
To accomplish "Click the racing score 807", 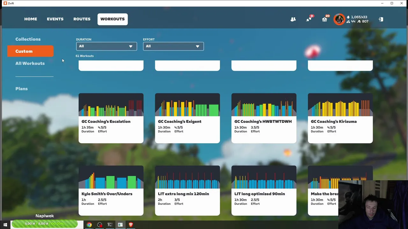I will [365, 22].
